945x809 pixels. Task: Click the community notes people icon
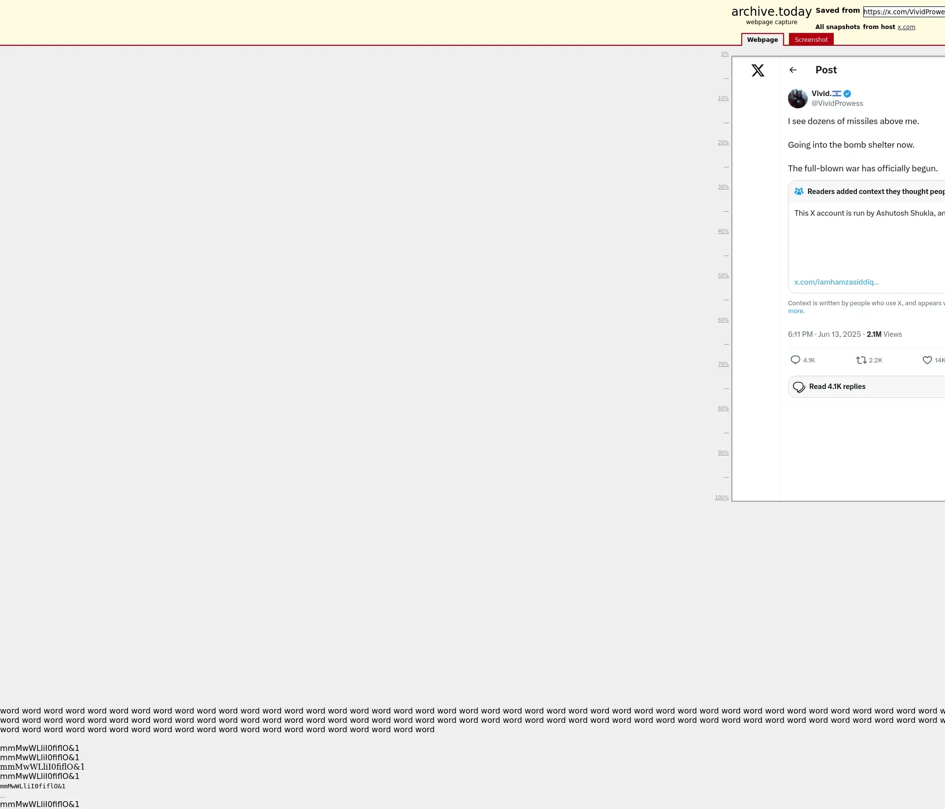click(x=799, y=192)
